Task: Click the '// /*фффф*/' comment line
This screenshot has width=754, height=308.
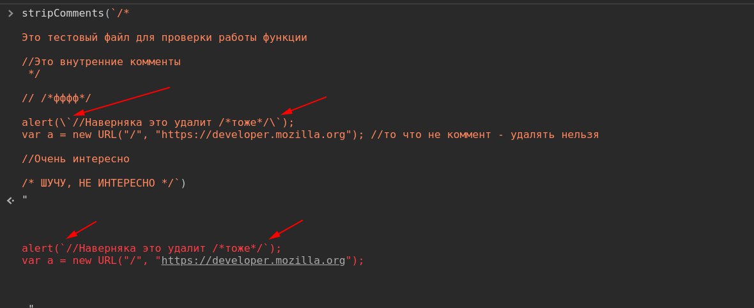Action: [x=56, y=98]
